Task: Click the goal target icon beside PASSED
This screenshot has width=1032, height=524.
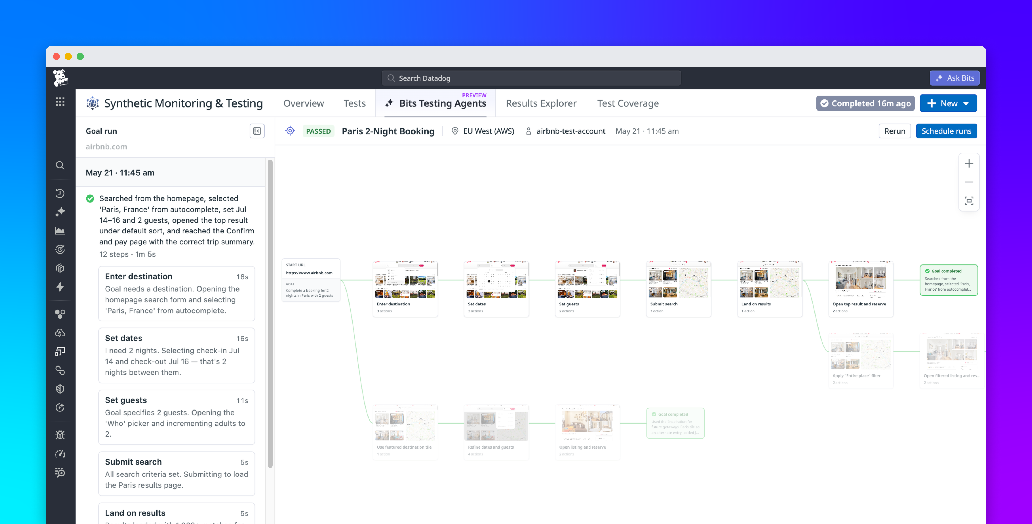Action: click(x=290, y=131)
